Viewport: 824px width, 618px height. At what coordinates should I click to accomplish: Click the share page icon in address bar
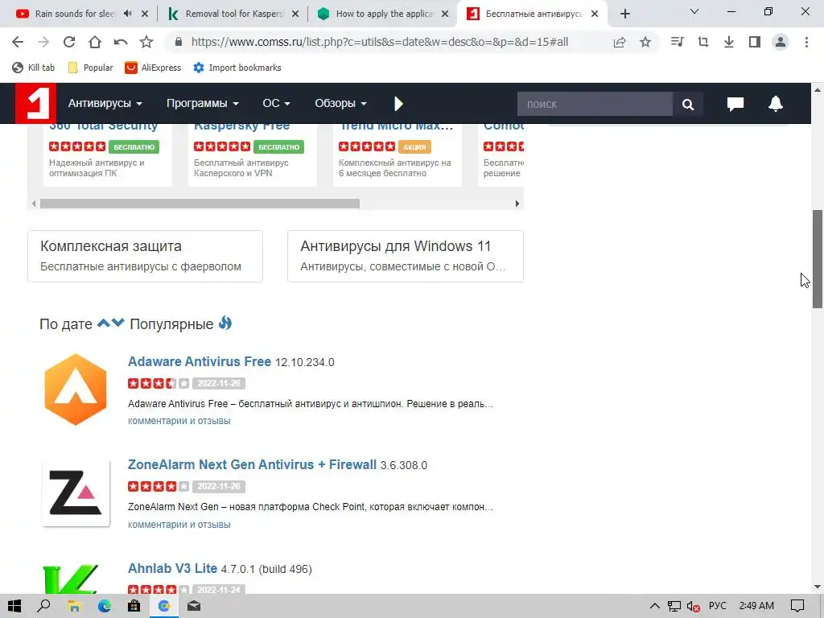620,42
